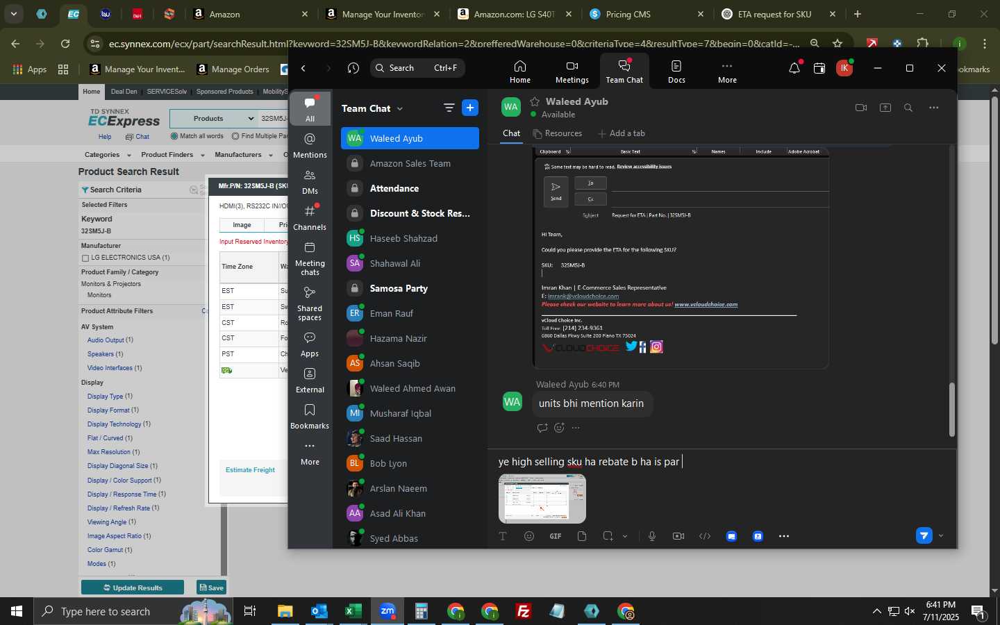Expand Categories menu in ECExpress
The width and height of the screenshot is (1000, 625).
pos(108,155)
